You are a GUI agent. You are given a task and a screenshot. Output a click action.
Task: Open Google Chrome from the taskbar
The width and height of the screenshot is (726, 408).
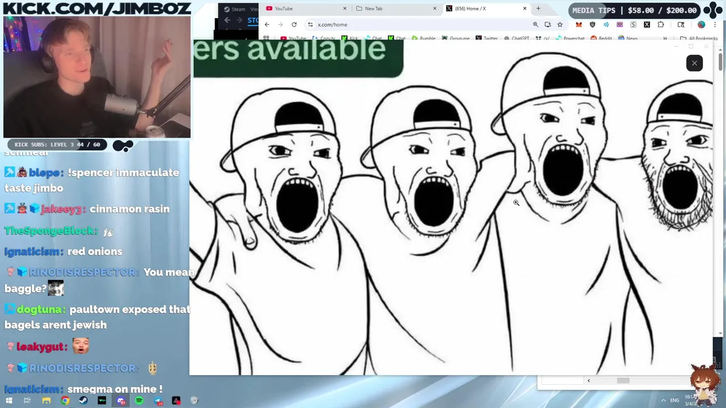click(x=65, y=401)
